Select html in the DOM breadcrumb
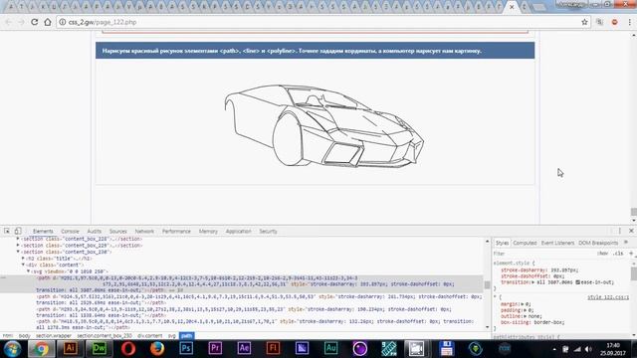The width and height of the screenshot is (637, 358). click(8, 336)
